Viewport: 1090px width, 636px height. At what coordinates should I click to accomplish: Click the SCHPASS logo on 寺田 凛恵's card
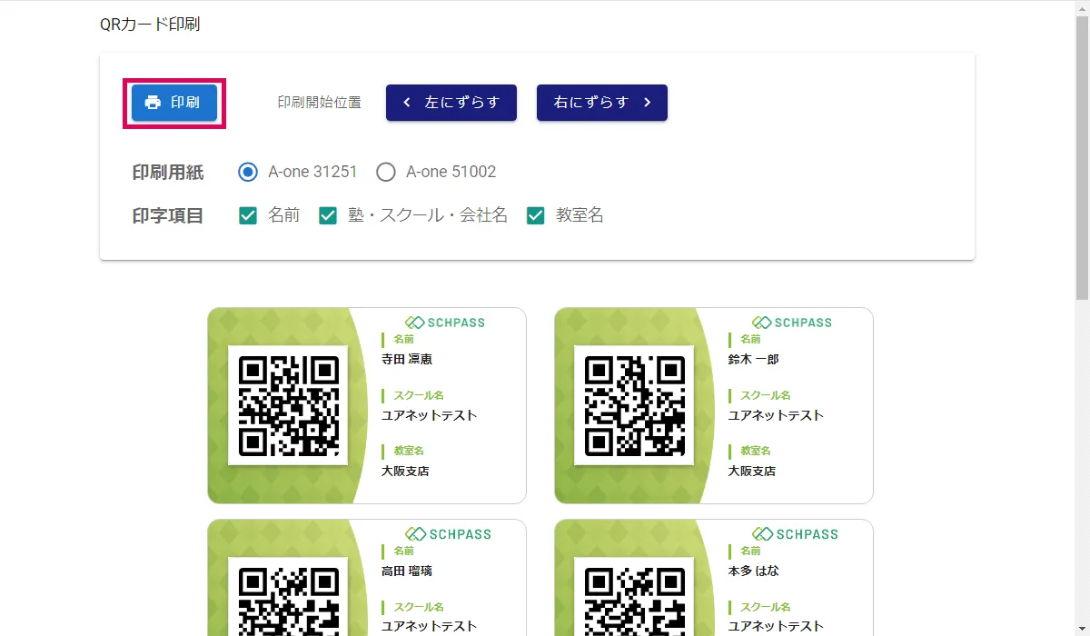click(445, 323)
